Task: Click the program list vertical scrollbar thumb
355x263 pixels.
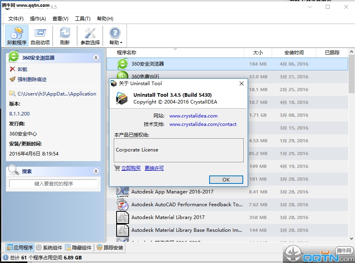Action: tap(351, 74)
